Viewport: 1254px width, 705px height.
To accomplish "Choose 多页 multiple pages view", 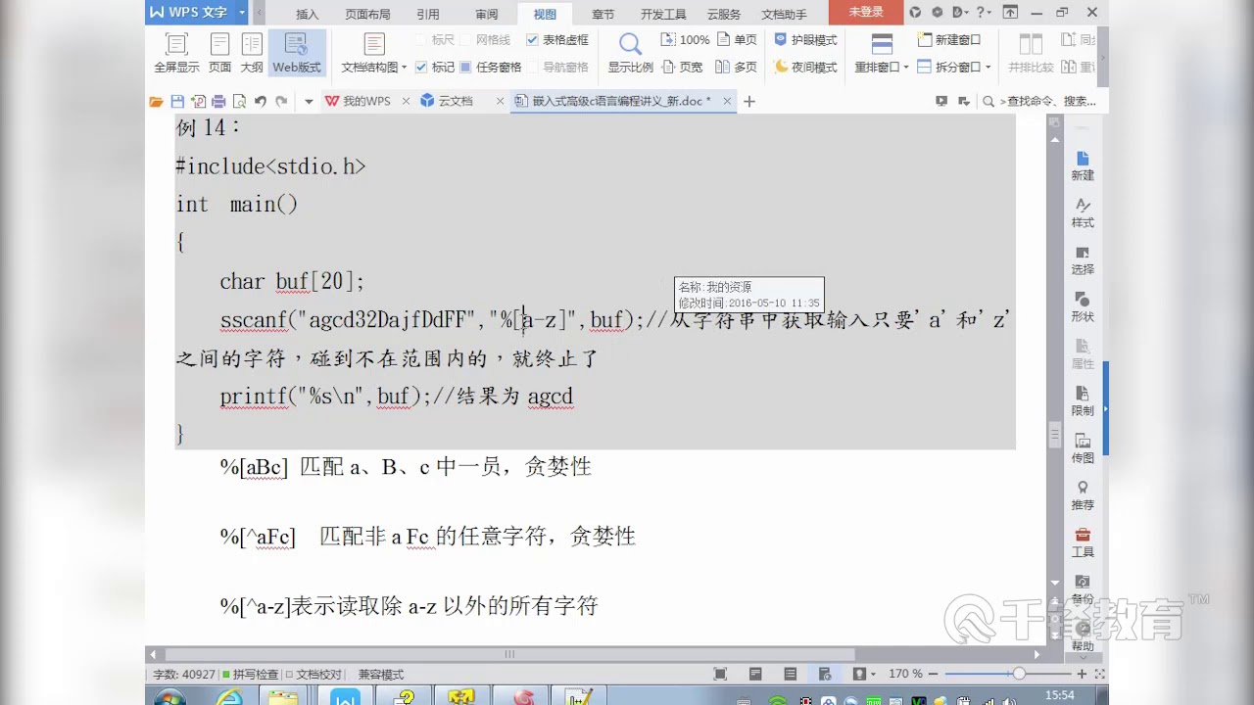I will (x=737, y=67).
